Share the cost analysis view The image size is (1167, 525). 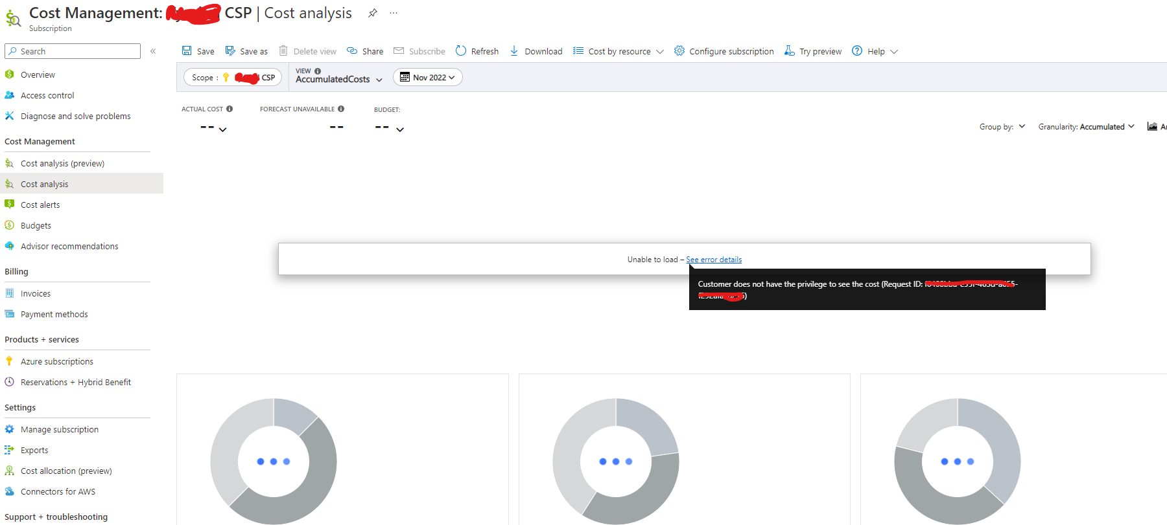coord(365,51)
